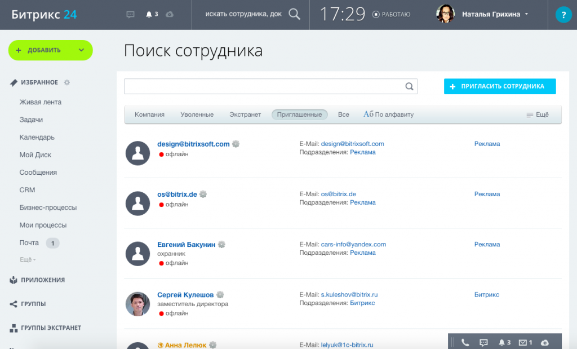The image size is (577, 349).
Task: Open Сергей Кулешов profile link
Action: (185, 294)
